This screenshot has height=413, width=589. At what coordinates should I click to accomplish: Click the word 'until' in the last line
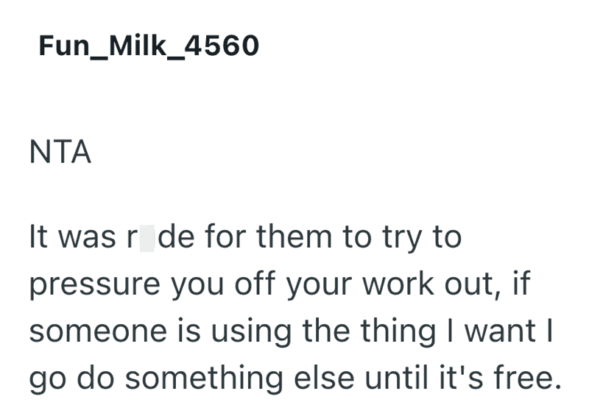(396, 376)
